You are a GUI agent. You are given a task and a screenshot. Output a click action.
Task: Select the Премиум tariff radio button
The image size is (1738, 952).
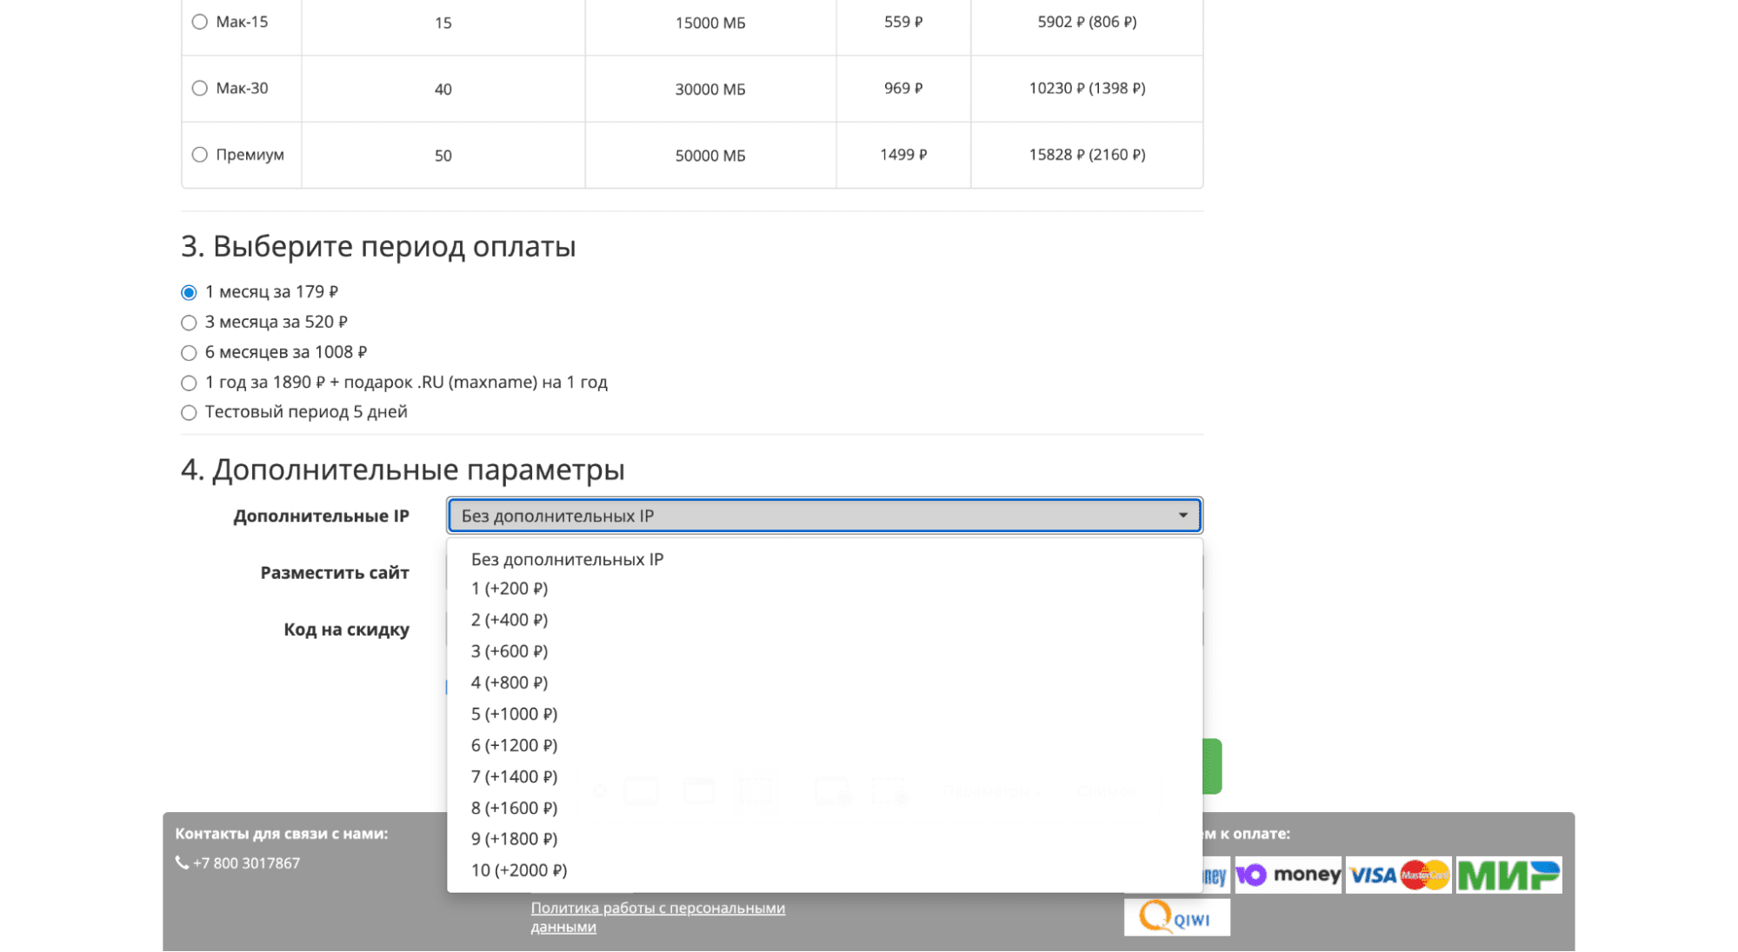tap(200, 155)
